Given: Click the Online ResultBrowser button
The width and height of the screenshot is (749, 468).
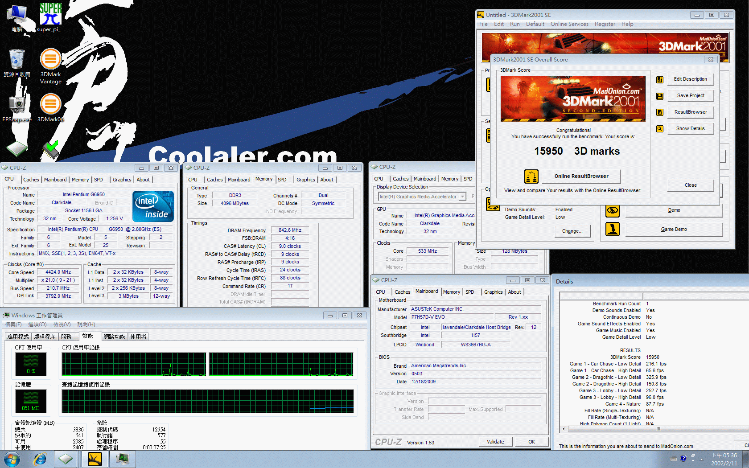Looking at the screenshot, I should click(x=581, y=177).
